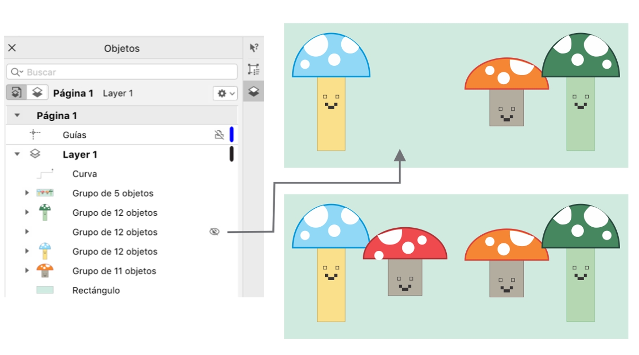Screen dimensions: 639x355
Task: Click the black color bar for Layer 1
Action: click(231, 154)
